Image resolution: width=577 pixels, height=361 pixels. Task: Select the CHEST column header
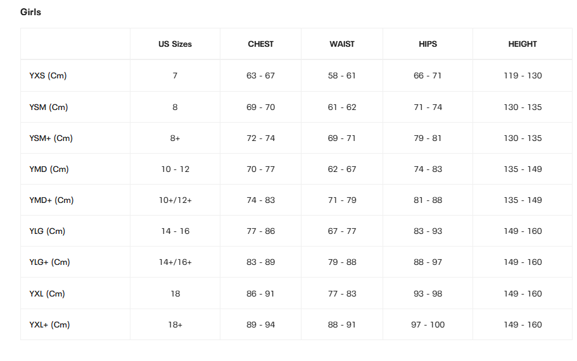pos(261,44)
